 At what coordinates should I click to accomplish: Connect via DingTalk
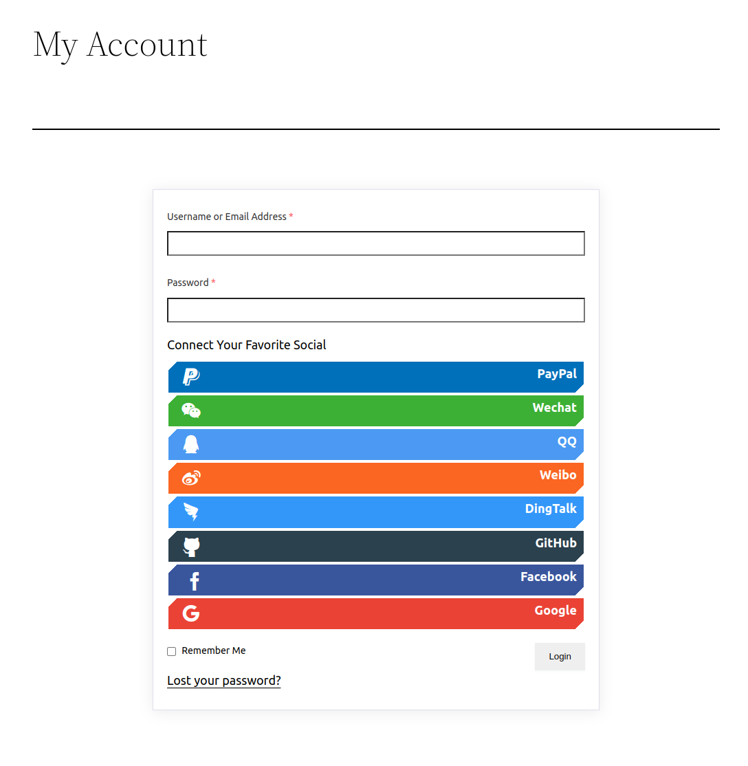coord(375,512)
